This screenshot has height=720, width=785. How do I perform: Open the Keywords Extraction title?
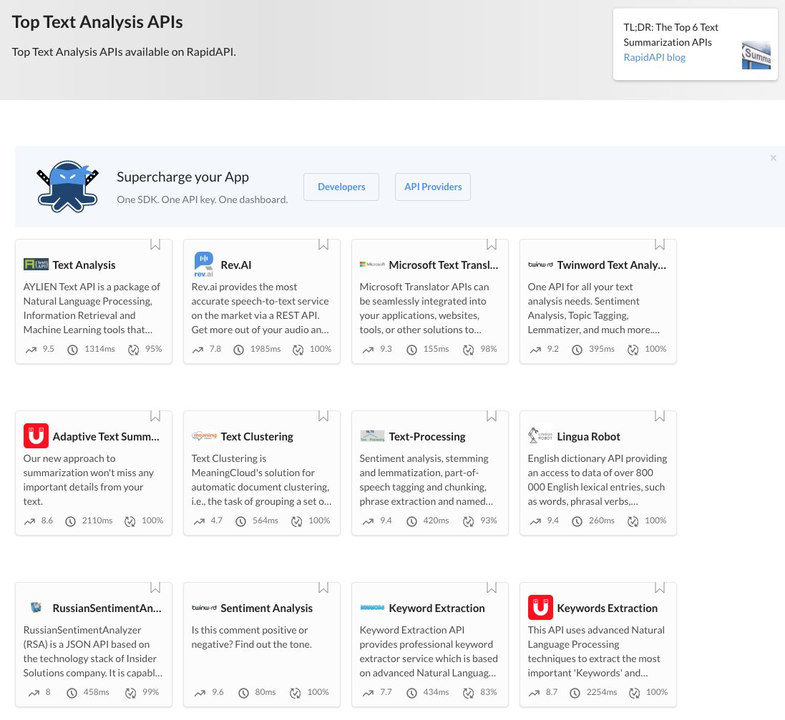[608, 608]
